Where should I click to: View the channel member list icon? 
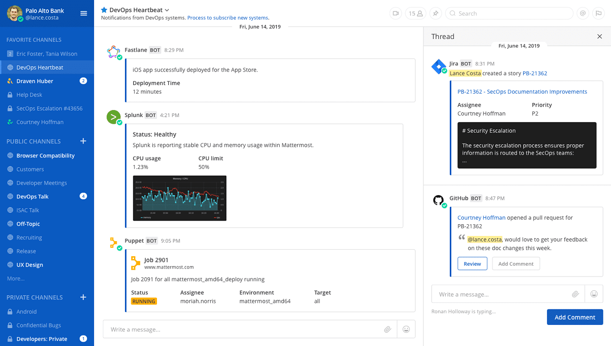[x=415, y=13]
